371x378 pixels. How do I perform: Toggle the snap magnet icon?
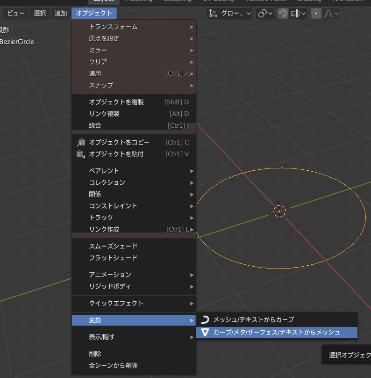point(283,14)
